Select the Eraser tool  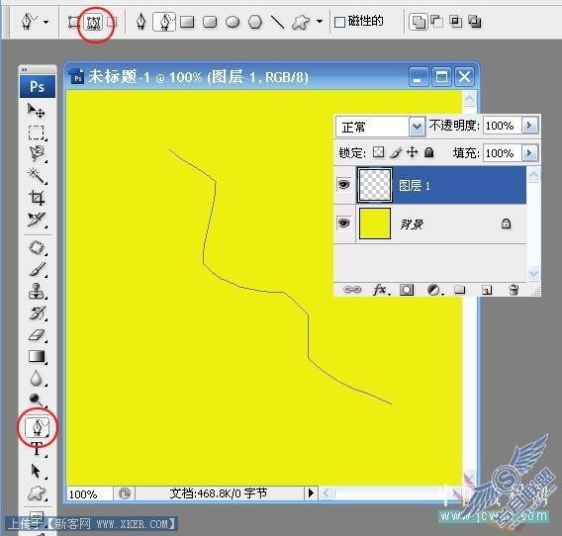click(37, 335)
